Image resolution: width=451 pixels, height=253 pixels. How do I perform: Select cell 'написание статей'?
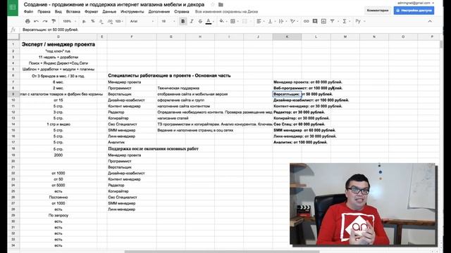click(173, 118)
